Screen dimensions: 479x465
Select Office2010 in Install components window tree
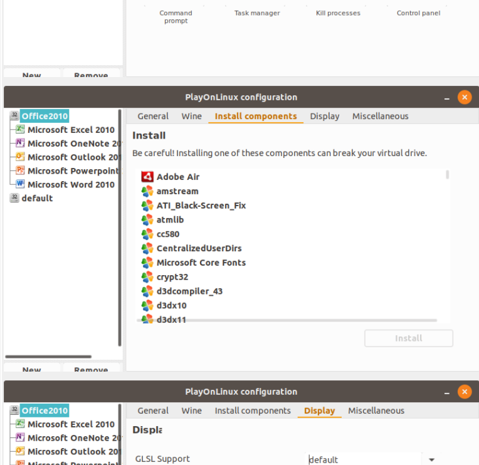[45, 116]
